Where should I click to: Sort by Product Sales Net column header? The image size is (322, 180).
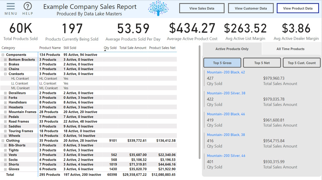pos(162,48)
